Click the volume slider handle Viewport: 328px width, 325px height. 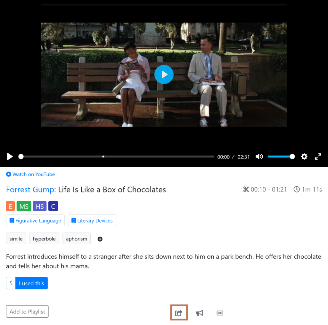[292, 157]
